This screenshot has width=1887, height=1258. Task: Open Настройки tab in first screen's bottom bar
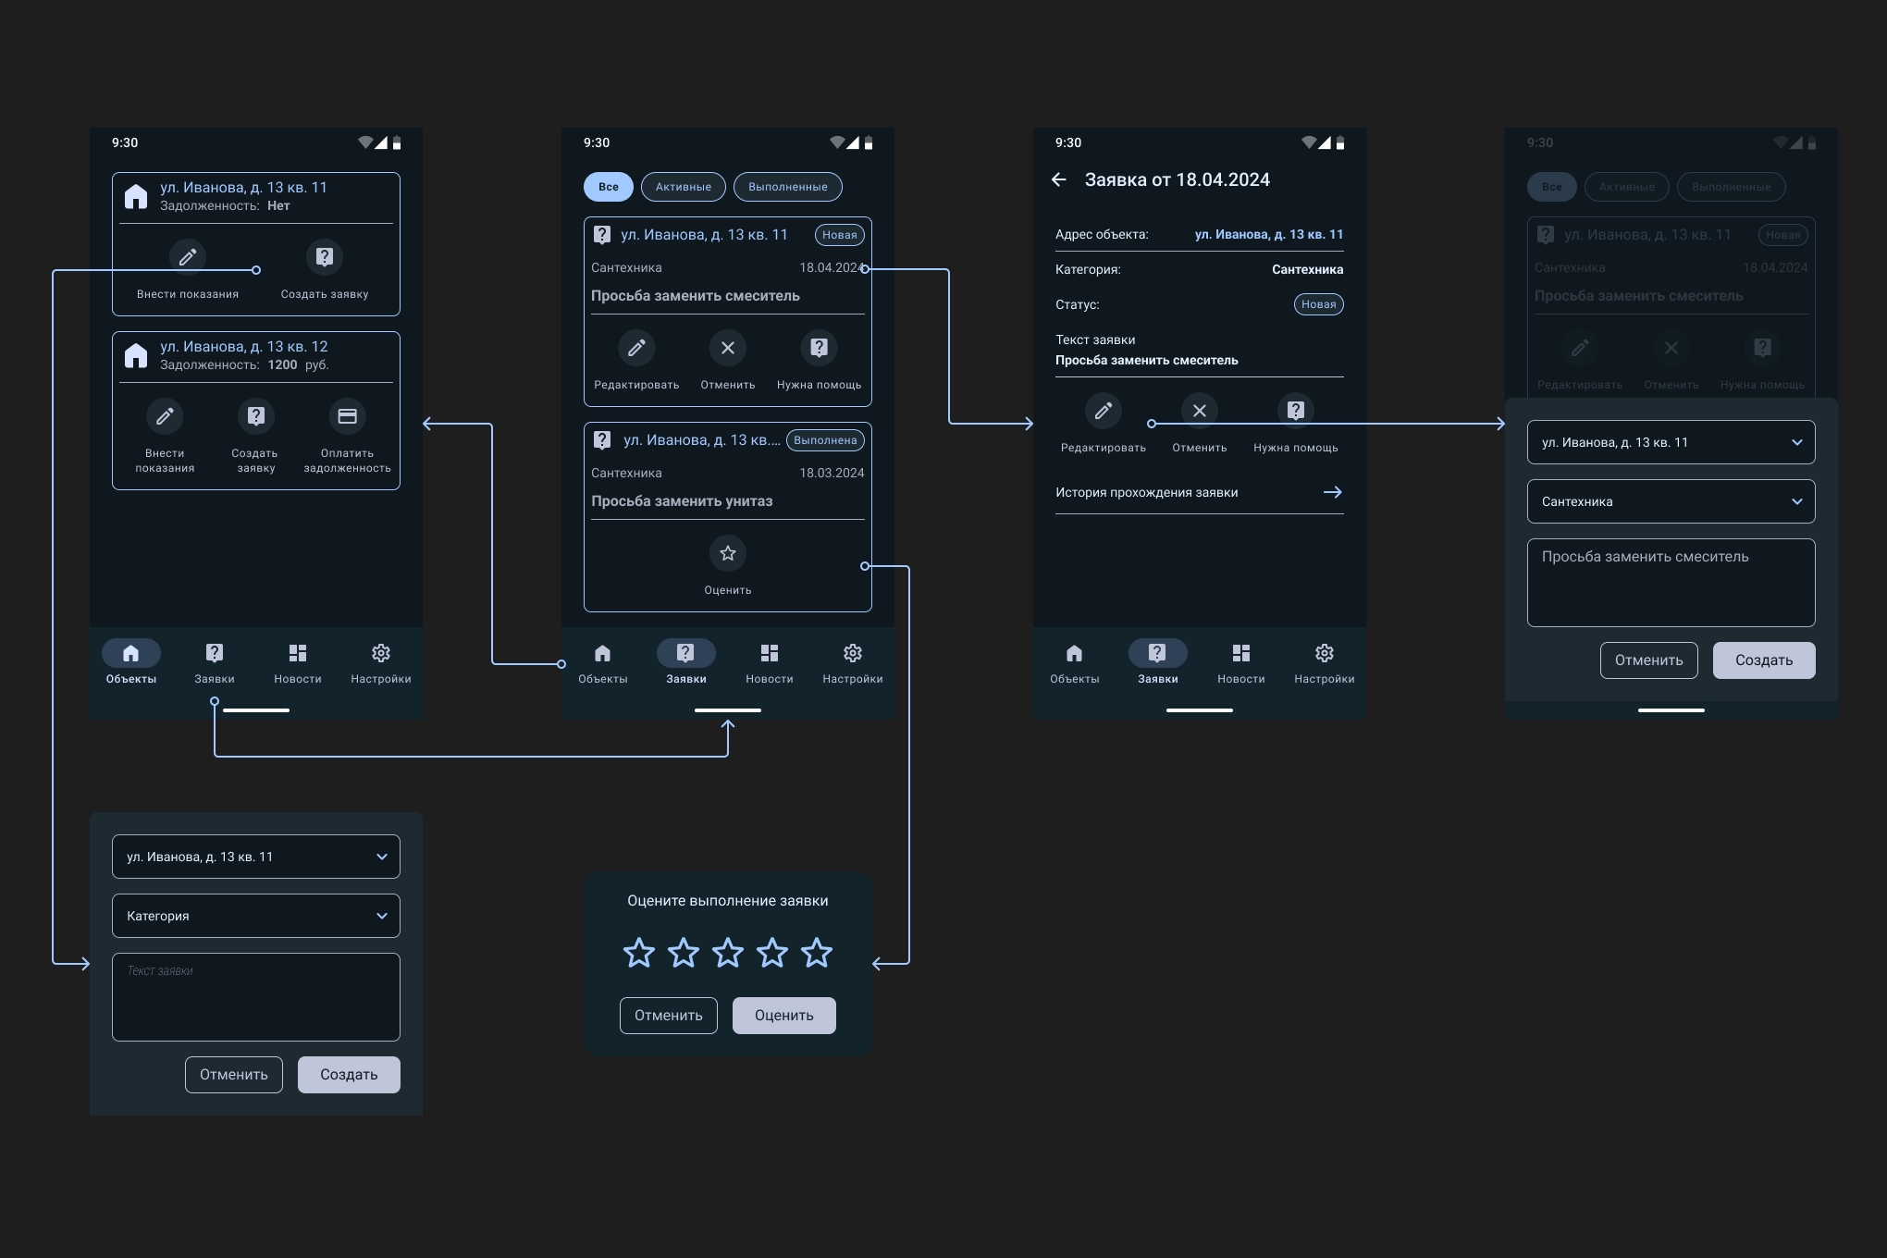(381, 663)
